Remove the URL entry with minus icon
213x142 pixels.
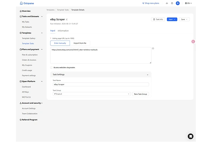(153, 48)
